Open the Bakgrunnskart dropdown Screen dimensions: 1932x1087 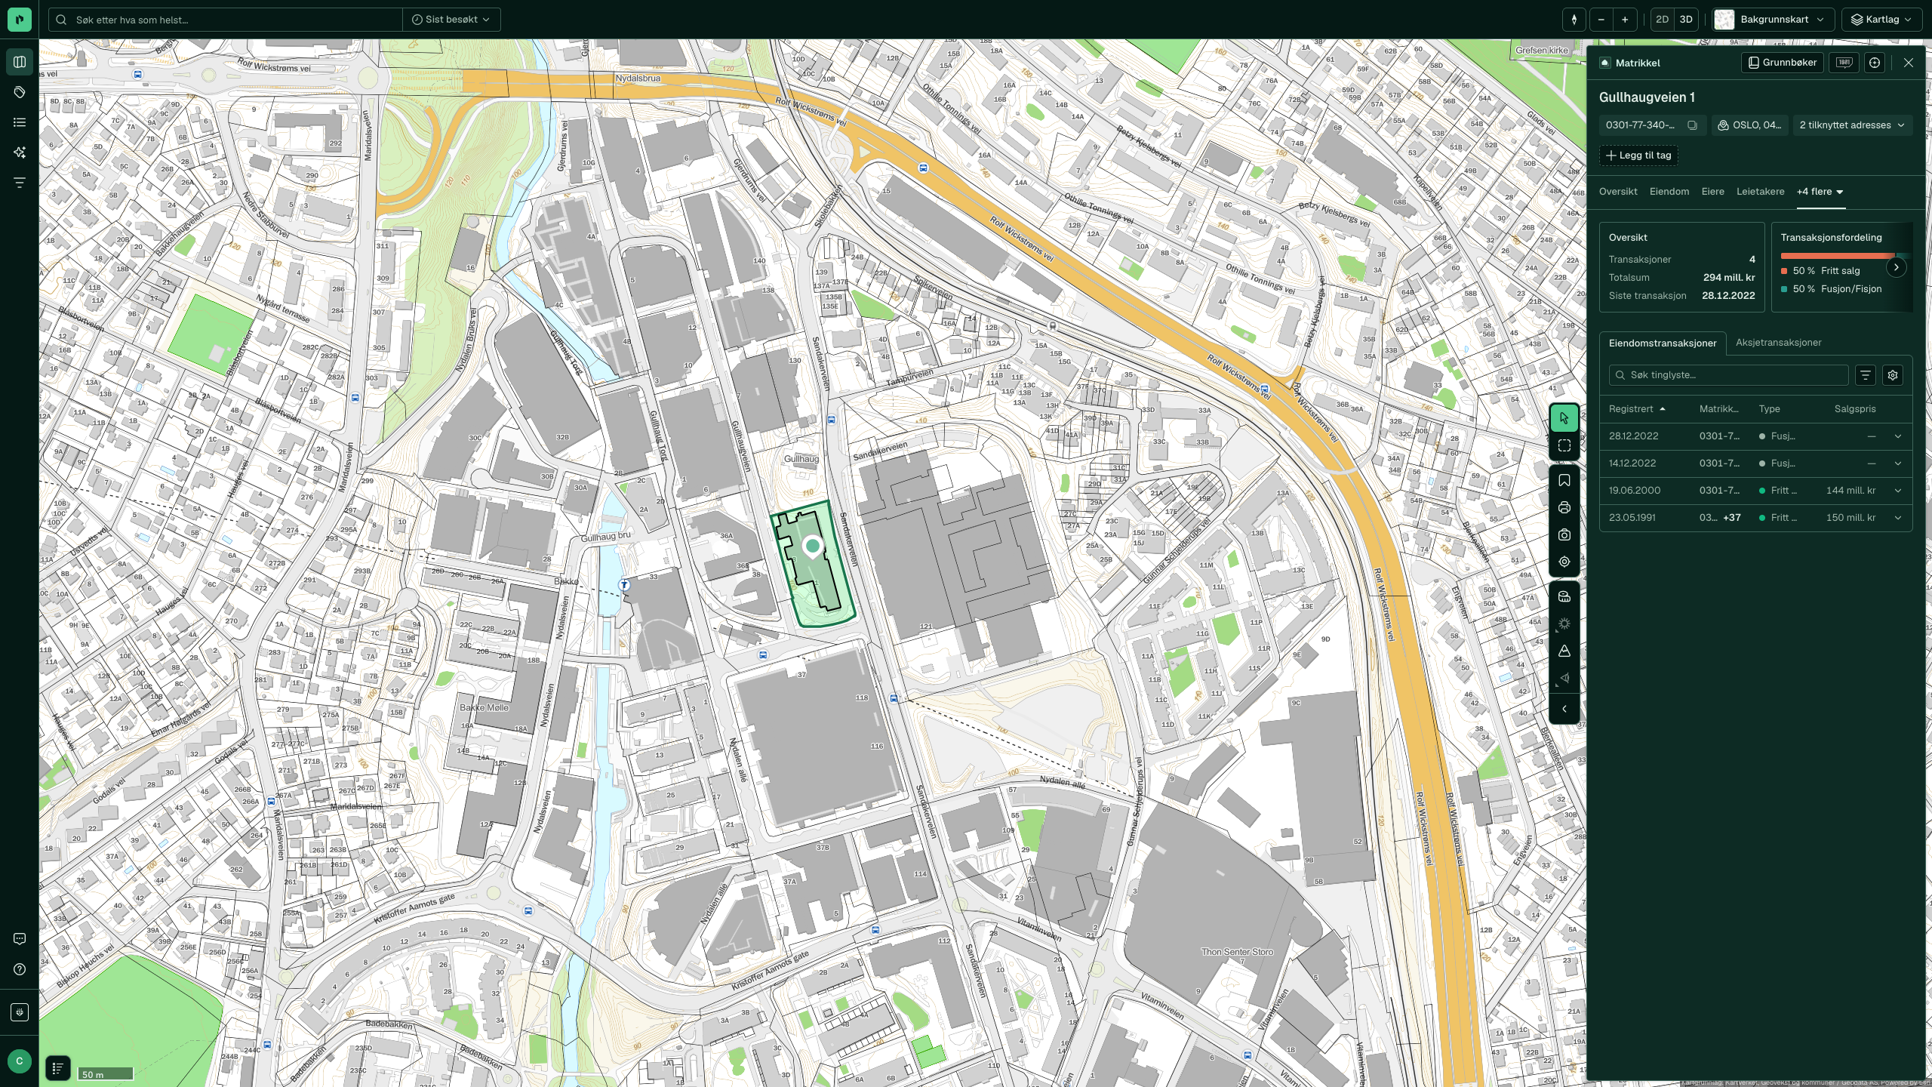coord(1774,20)
